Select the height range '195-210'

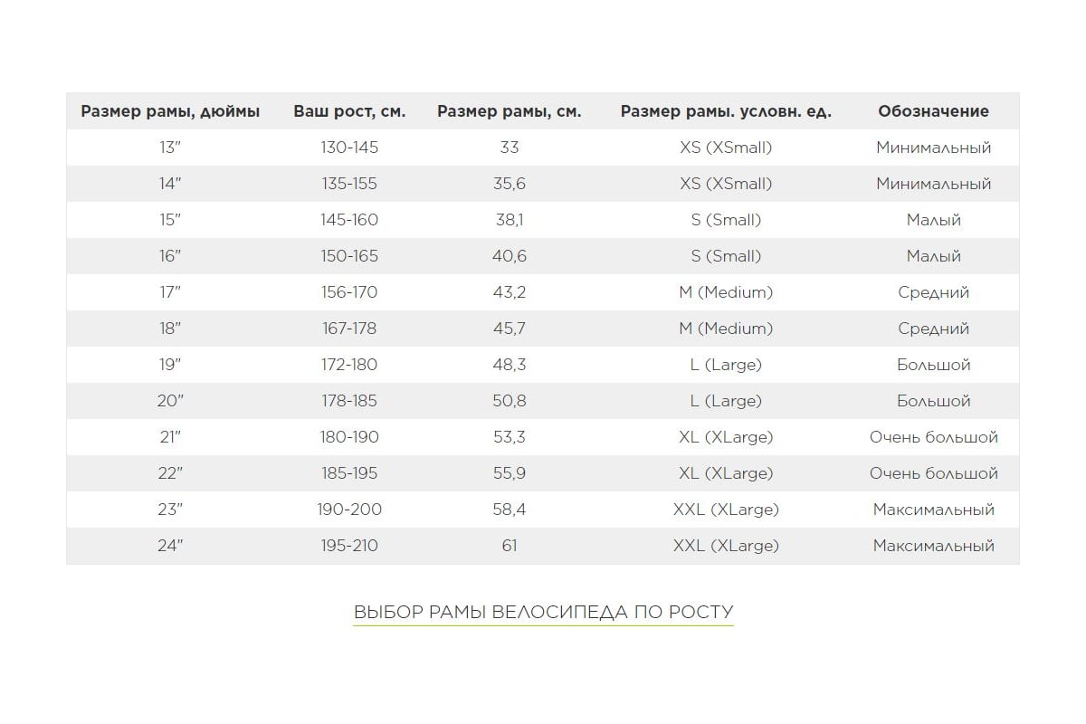click(349, 546)
